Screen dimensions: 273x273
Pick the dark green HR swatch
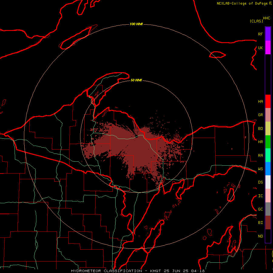point(268,142)
